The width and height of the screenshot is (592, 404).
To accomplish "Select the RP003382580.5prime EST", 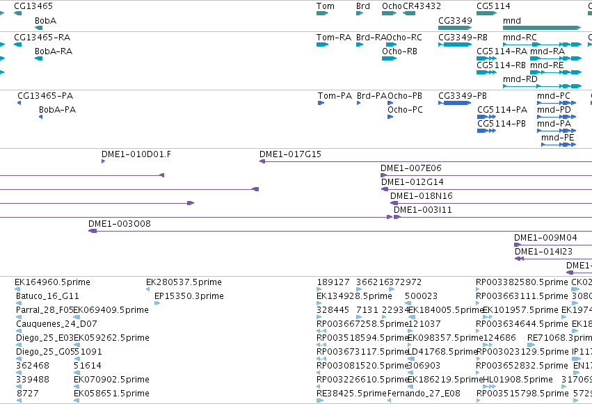I will click(x=479, y=289).
